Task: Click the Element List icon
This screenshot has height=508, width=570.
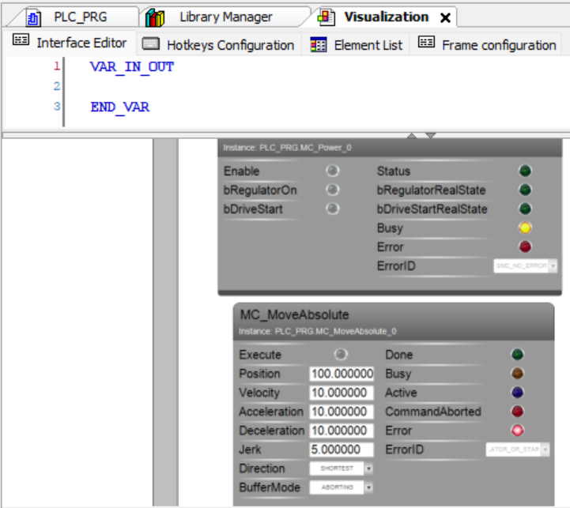Action: coord(319,45)
